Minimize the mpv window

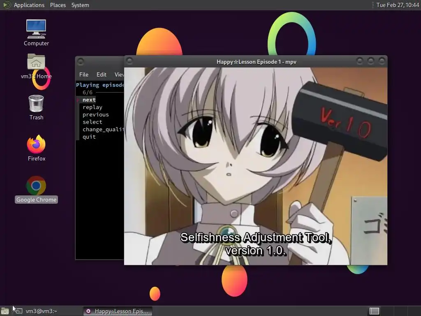359,61
